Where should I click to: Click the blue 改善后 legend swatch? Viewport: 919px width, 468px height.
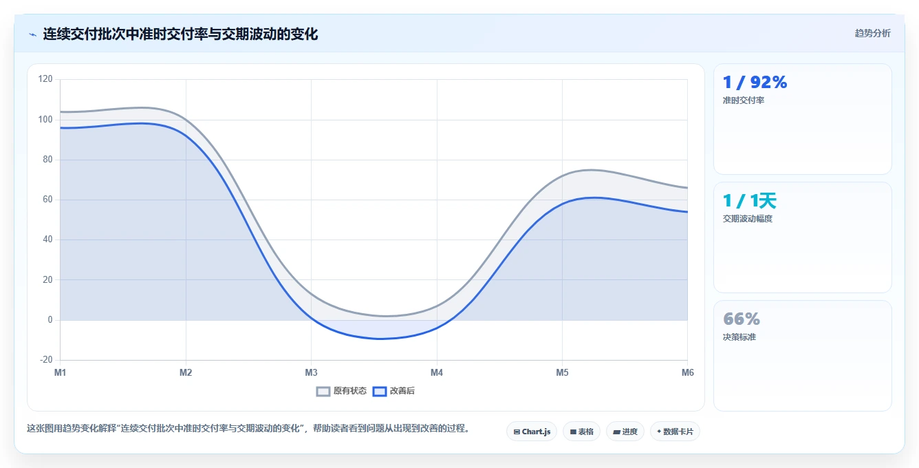coord(380,391)
